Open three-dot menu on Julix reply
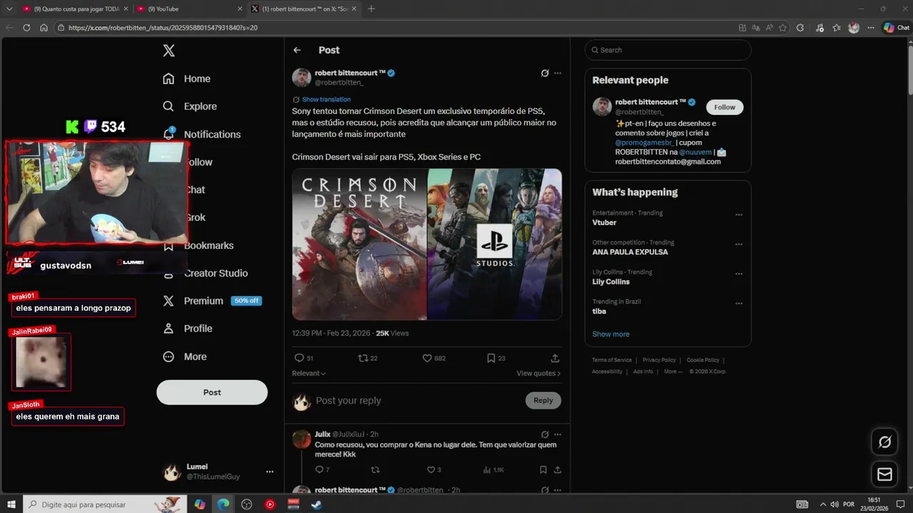Screen dimensions: 913x513 [558, 435]
